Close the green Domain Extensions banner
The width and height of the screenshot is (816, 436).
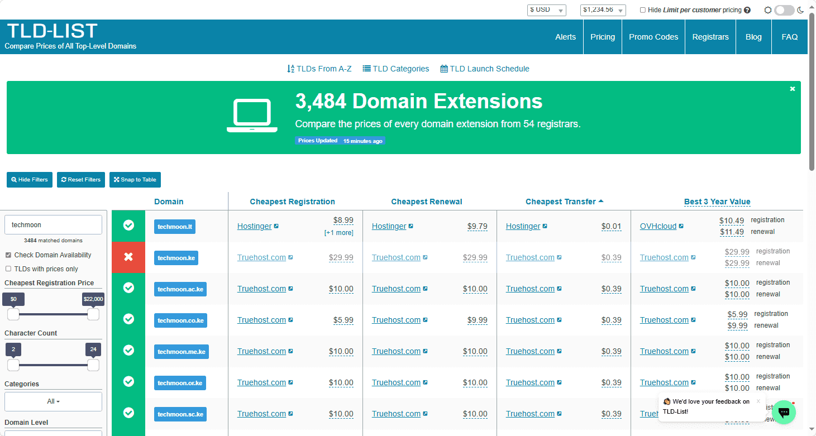(x=792, y=89)
